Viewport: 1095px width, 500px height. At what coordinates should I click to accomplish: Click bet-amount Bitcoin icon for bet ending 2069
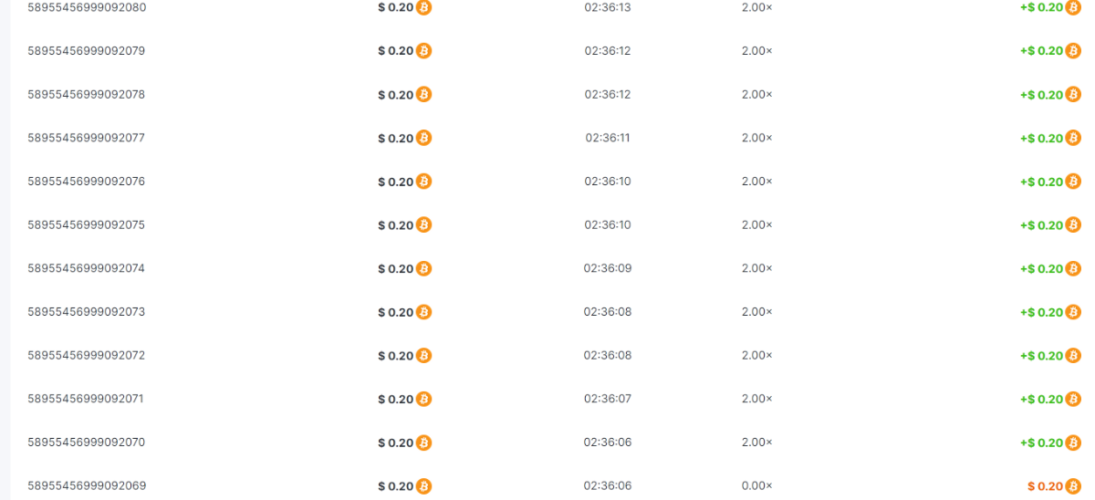pos(423,486)
